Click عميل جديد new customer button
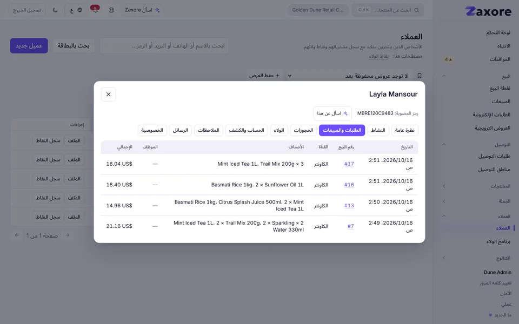 tap(29, 45)
